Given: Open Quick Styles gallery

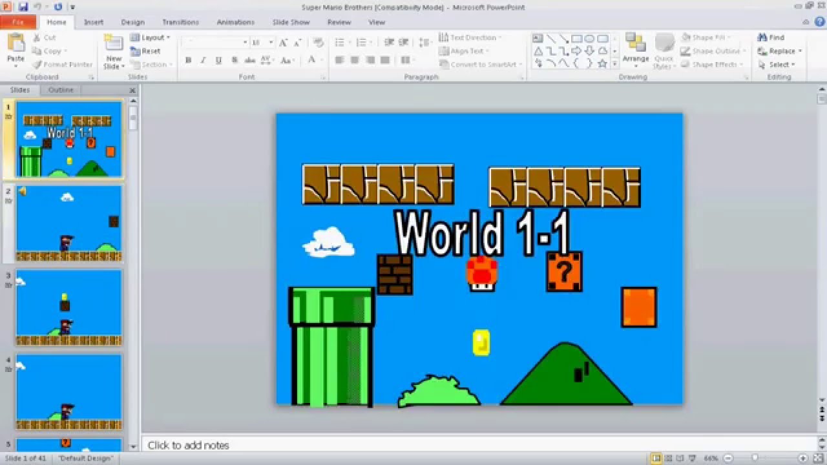Looking at the screenshot, I should pos(664,50).
